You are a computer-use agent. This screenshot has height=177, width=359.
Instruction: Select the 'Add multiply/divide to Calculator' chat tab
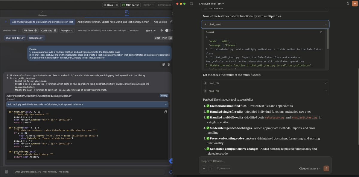pos(42,22)
